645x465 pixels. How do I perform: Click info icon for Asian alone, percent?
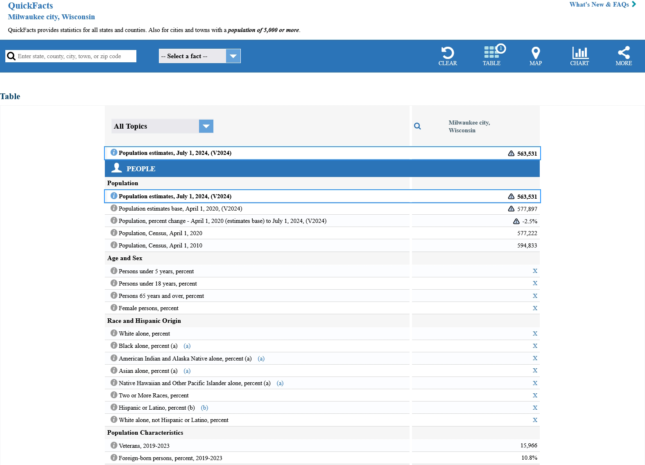pyautogui.click(x=114, y=370)
